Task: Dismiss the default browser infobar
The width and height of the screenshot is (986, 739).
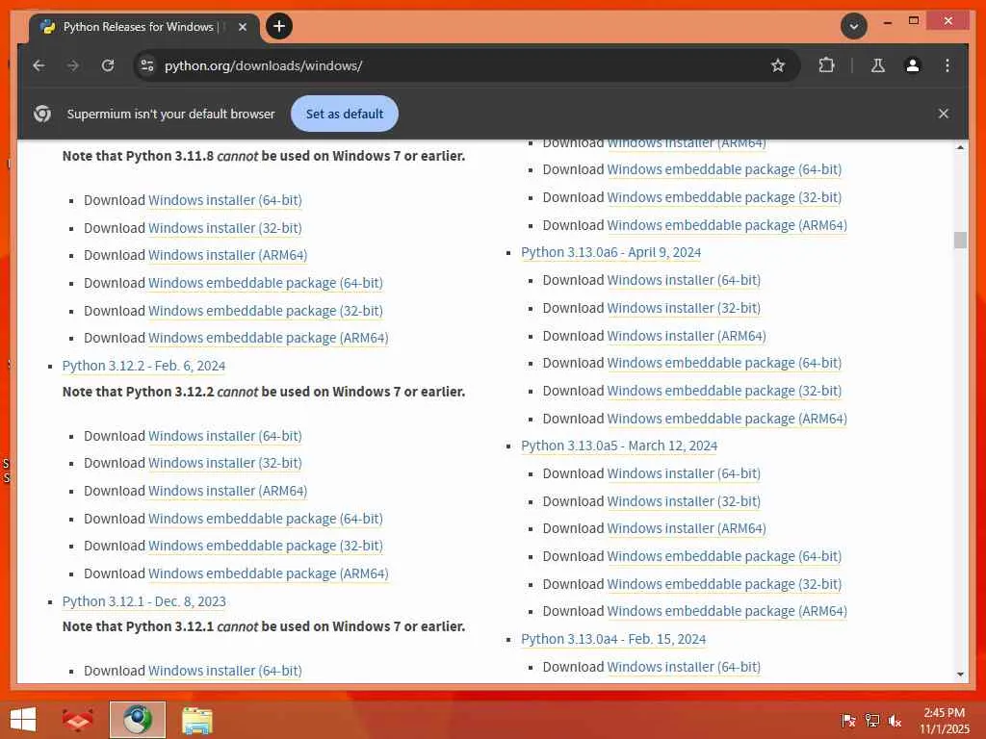Action: [x=944, y=114]
